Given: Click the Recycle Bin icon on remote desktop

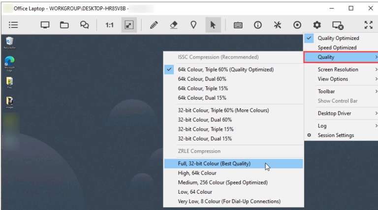Looking at the screenshot, I should 10,43.
